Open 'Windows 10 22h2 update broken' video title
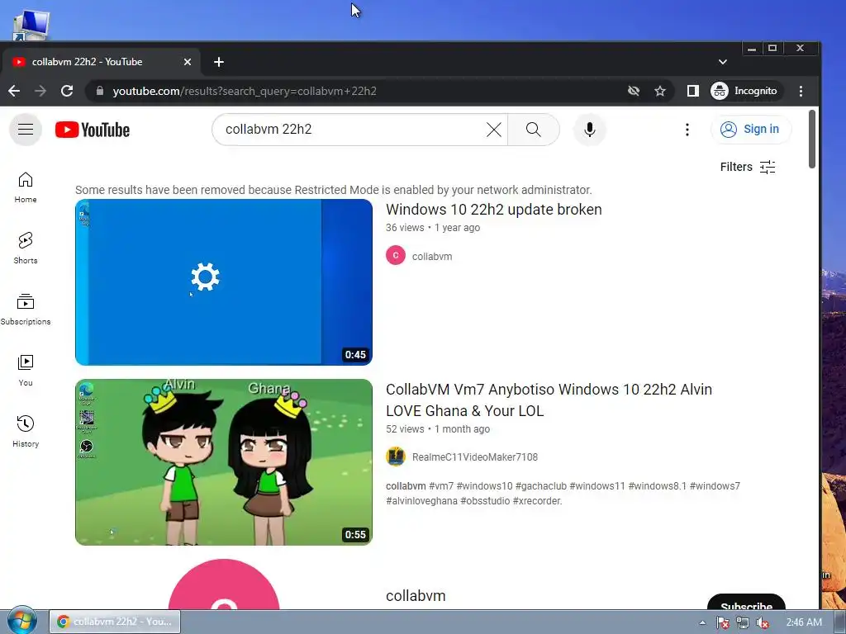Screen dimensions: 846x634 coord(494,209)
